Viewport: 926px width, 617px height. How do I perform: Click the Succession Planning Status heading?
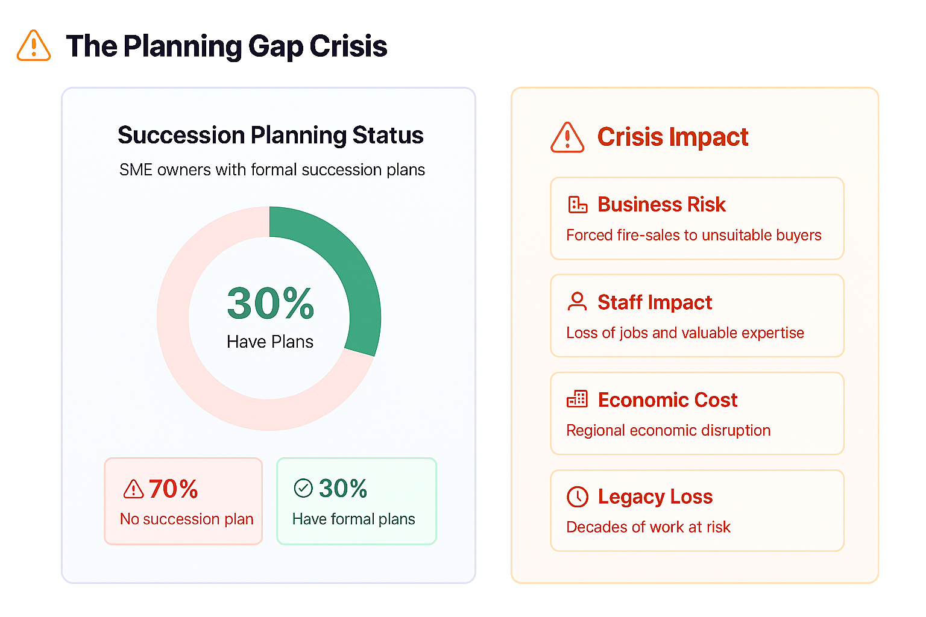pos(271,136)
